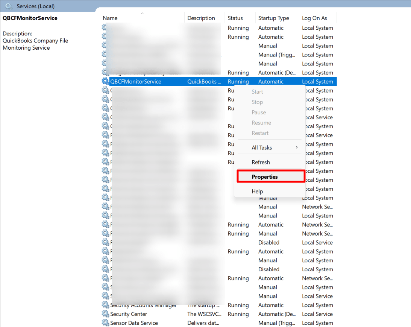Sort by Status column header
Screen dimensions: 411x327
coord(235,18)
